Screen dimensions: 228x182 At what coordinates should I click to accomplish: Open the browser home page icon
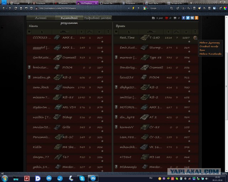coord(21,8)
